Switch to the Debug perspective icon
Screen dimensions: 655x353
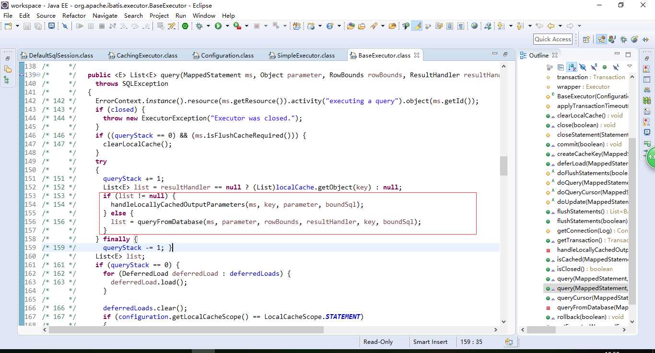(623, 39)
